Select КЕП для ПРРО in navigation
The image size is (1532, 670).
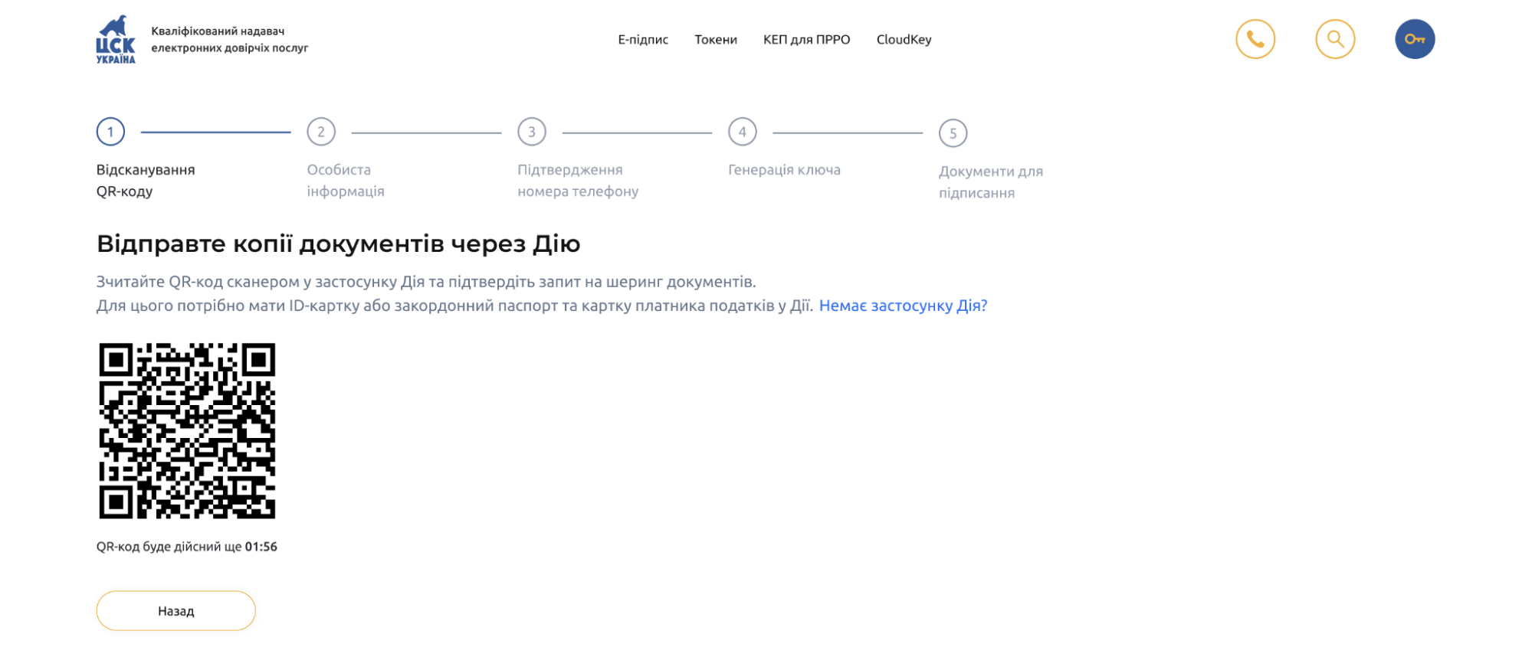806,40
